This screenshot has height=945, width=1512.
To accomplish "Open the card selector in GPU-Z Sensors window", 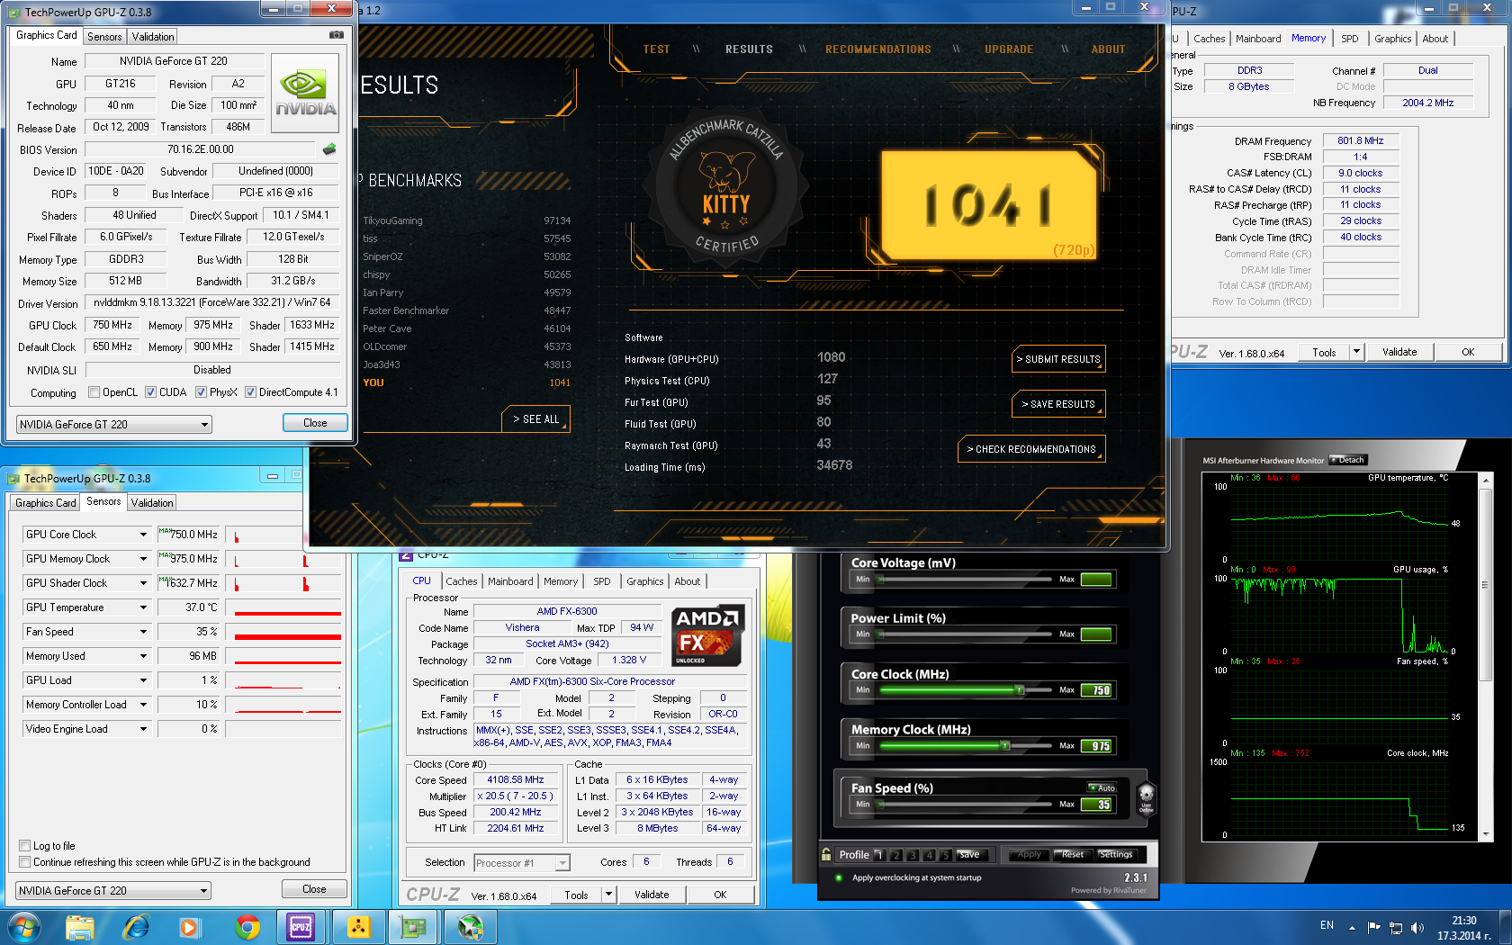I will tap(113, 890).
